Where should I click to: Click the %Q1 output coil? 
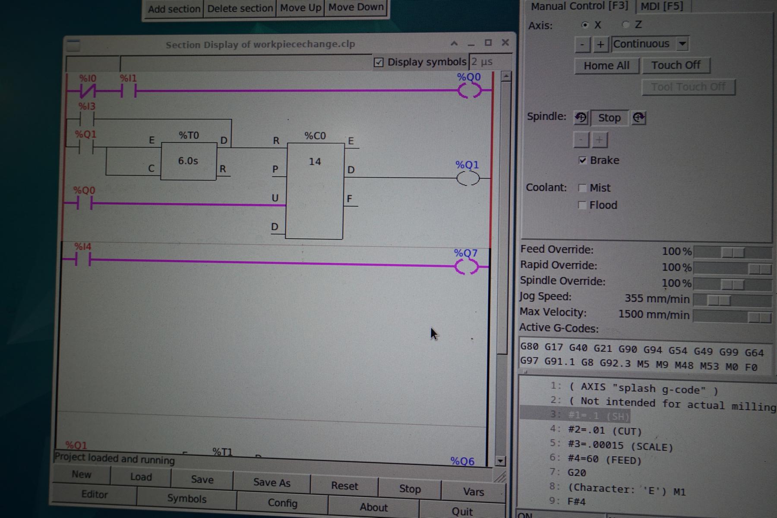(x=468, y=178)
